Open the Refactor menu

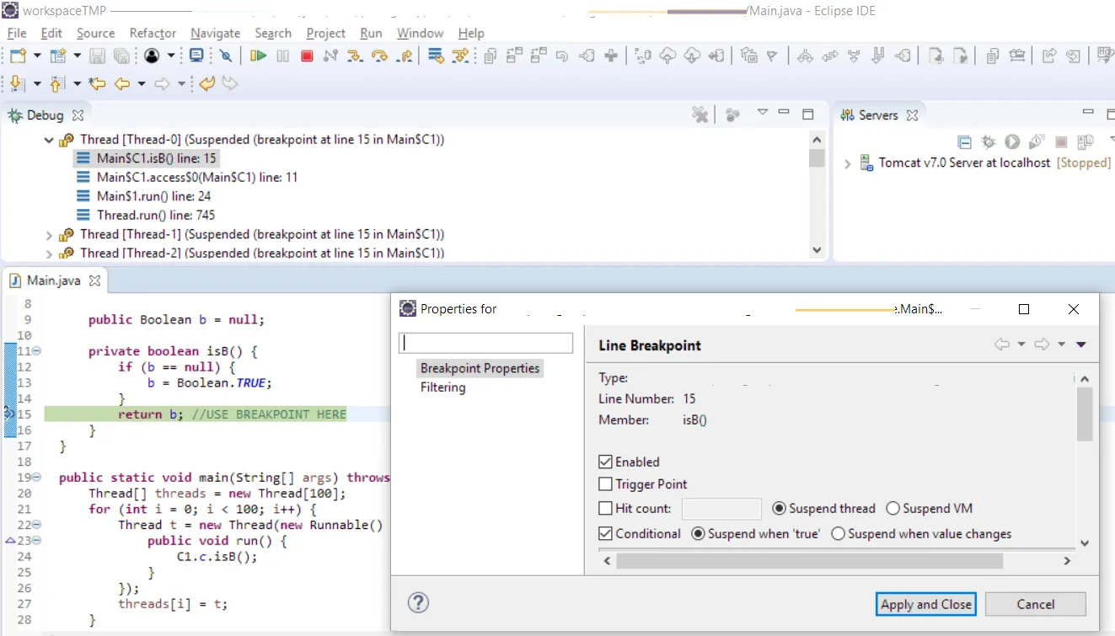(x=153, y=33)
